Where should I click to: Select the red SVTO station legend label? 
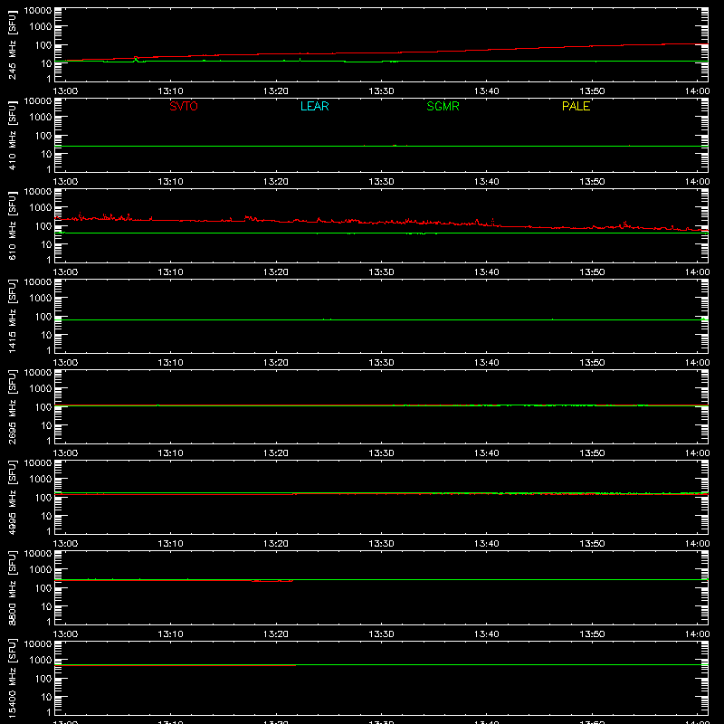pos(184,106)
